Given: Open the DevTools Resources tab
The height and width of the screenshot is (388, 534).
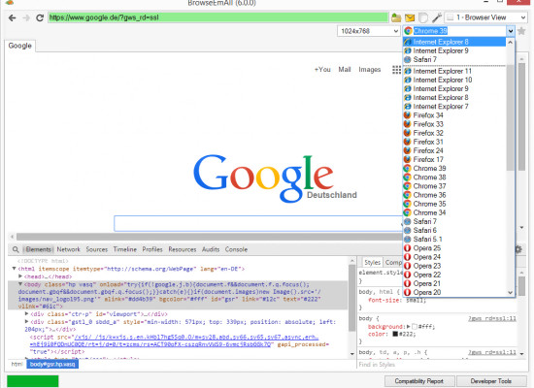Looking at the screenshot, I should [183, 249].
